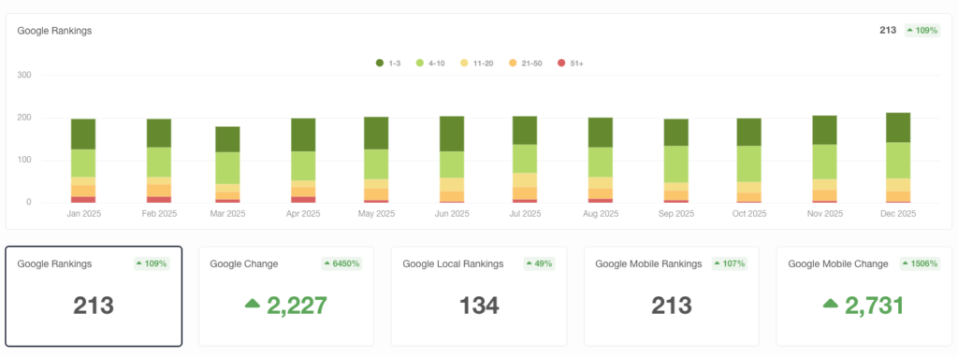Click the 109% badge on Google Rankings card
The image size is (958, 356).
(x=152, y=263)
